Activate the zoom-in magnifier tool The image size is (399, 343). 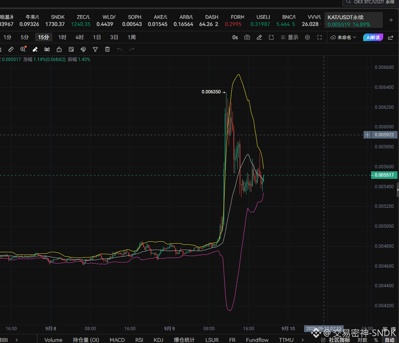click(x=23, y=49)
